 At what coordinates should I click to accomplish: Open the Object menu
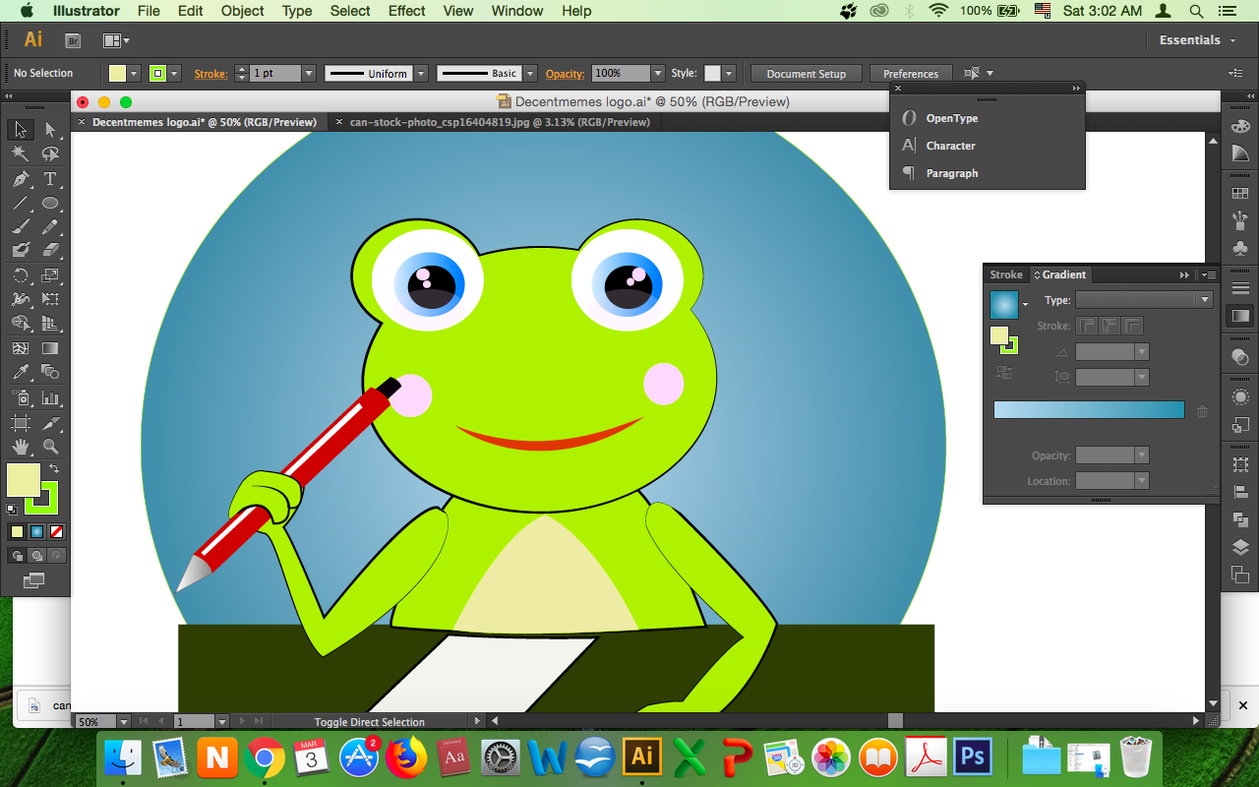click(242, 11)
